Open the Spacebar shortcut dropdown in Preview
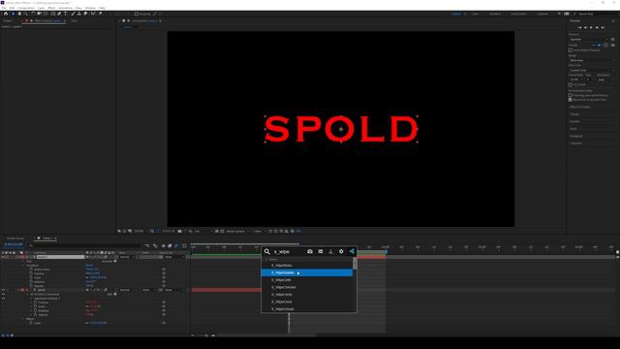The width and height of the screenshot is (620, 349). 588,39
